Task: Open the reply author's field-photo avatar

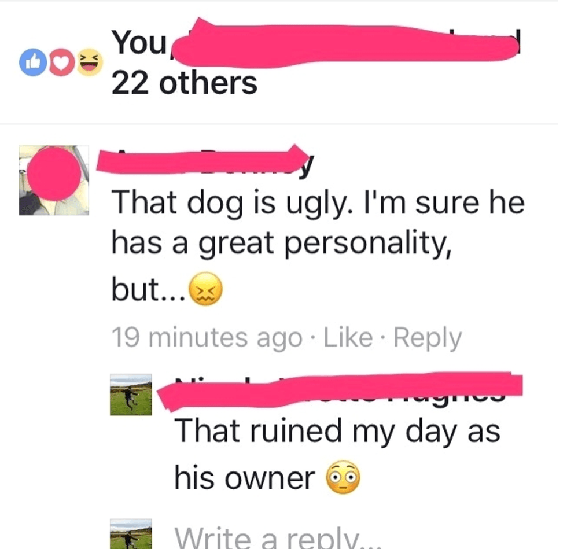Action: [131, 395]
